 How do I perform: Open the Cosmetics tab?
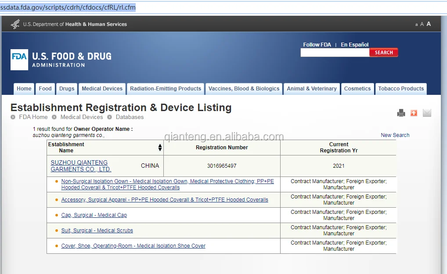click(357, 89)
